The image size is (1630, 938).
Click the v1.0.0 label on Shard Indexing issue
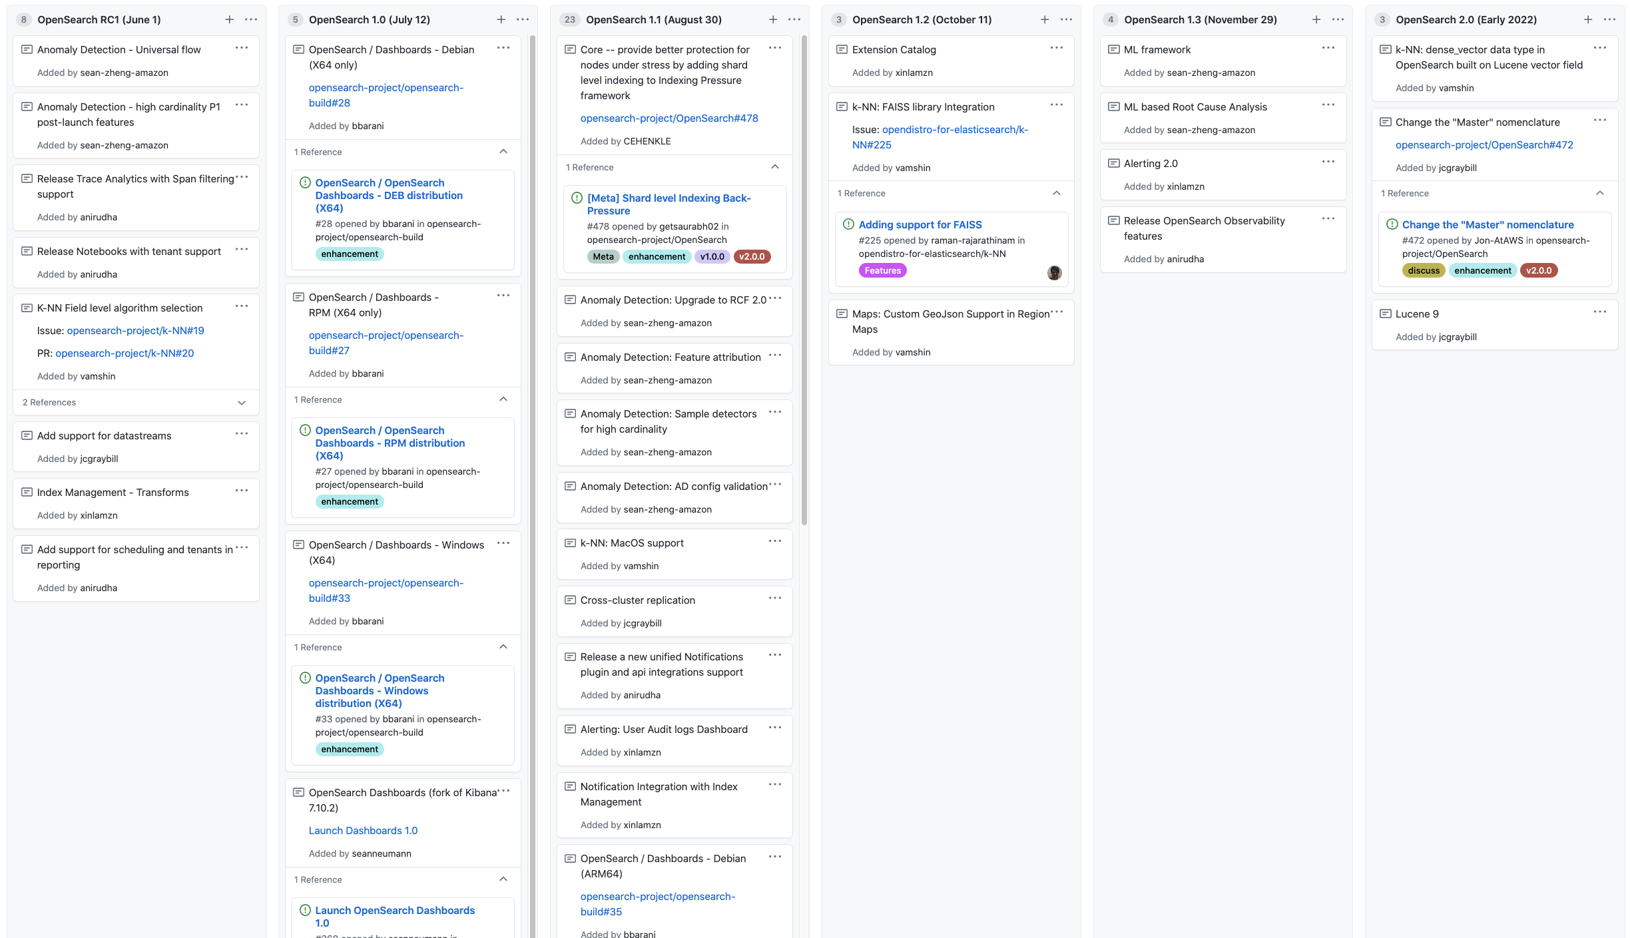712,257
